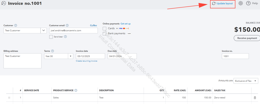Grab the drag handle of row 1
The image size is (260, 104).
9,98
